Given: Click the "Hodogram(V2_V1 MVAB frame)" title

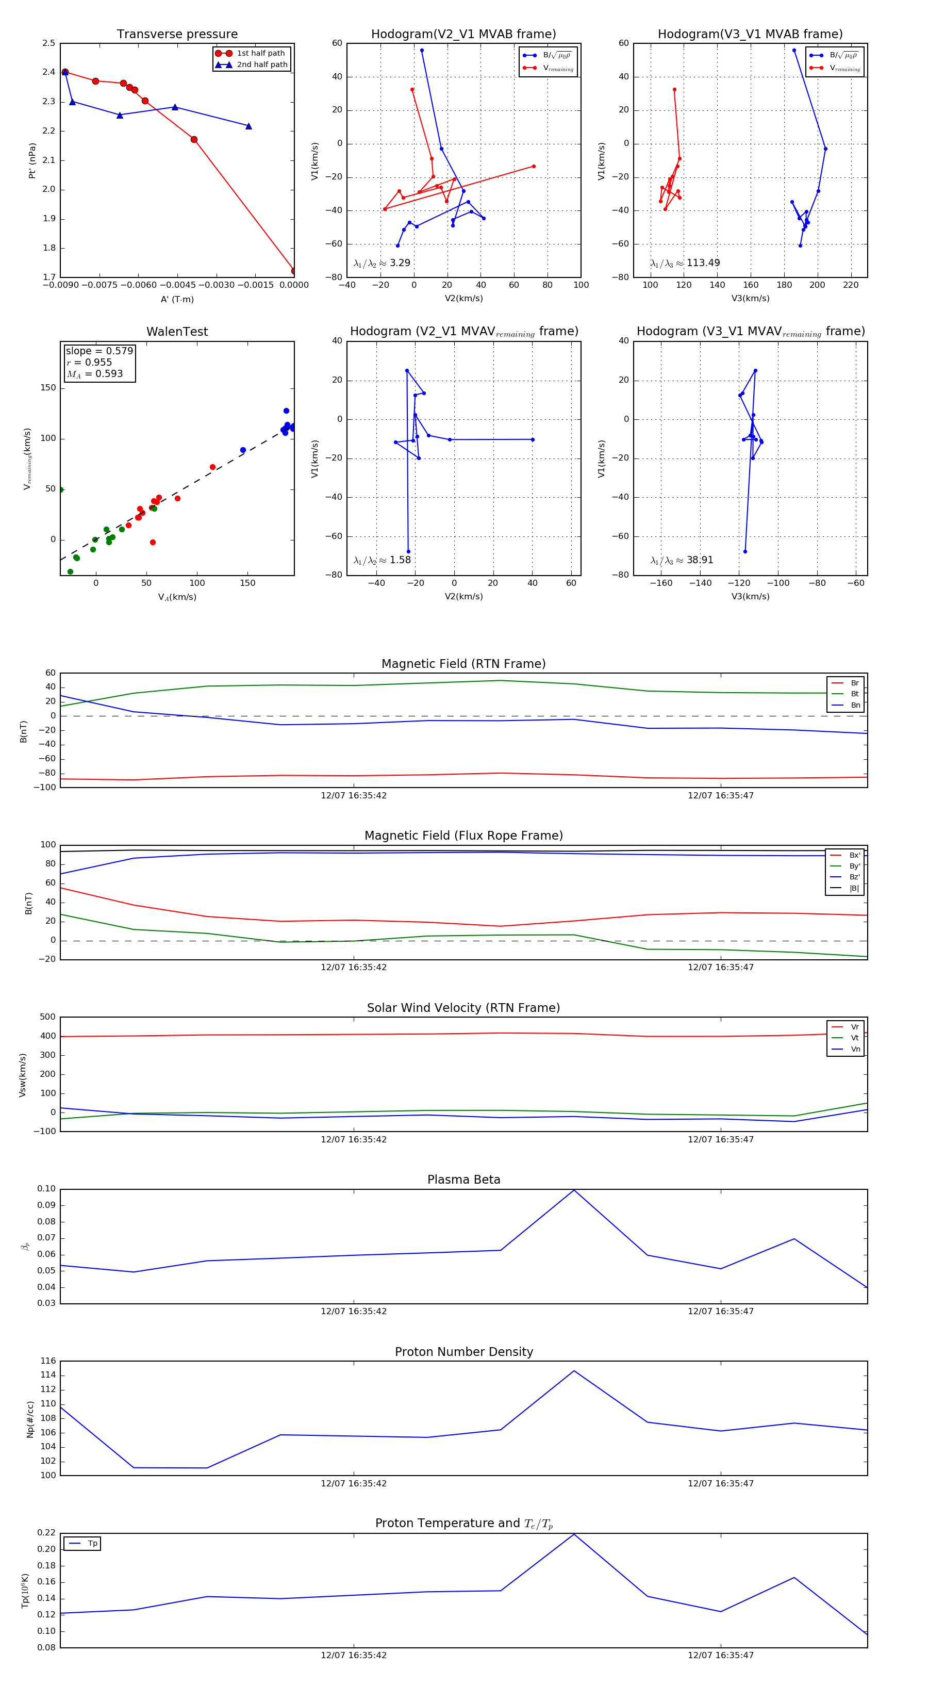Looking at the screenshot, I should tap(463, 35).
